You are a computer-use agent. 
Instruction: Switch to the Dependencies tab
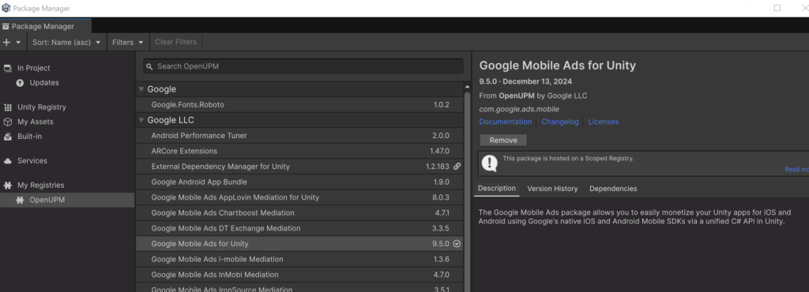(613, 189)
